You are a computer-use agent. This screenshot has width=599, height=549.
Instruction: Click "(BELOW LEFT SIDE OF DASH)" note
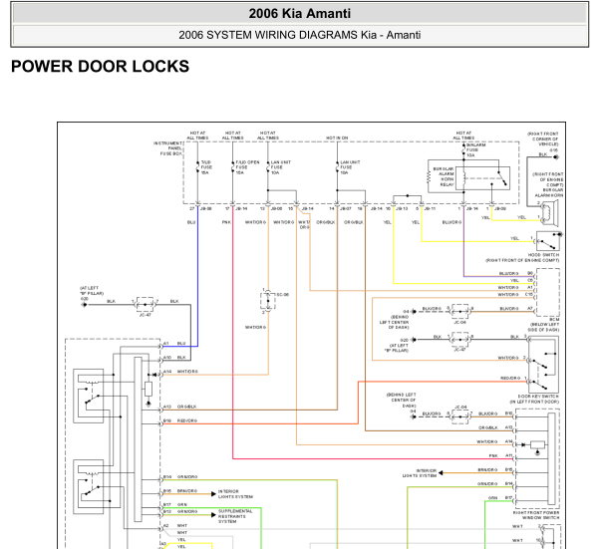tap(544, 327)
